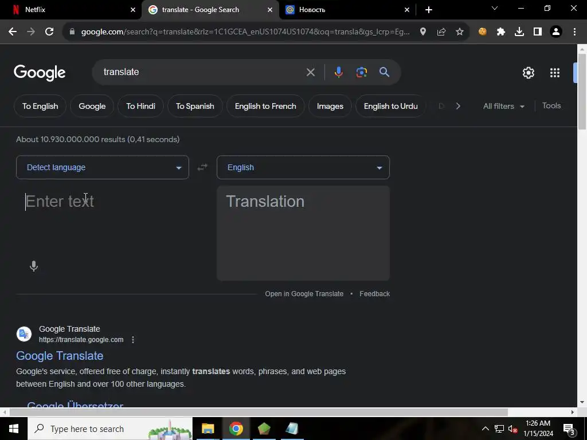The width and height of the screenshot is (587, 440).
Task: Open the cookie extension icon
Action: 483,32
